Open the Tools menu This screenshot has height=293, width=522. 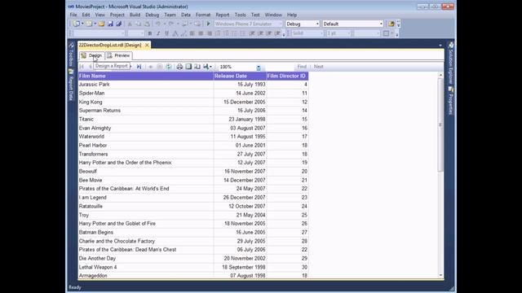(240, 15)
